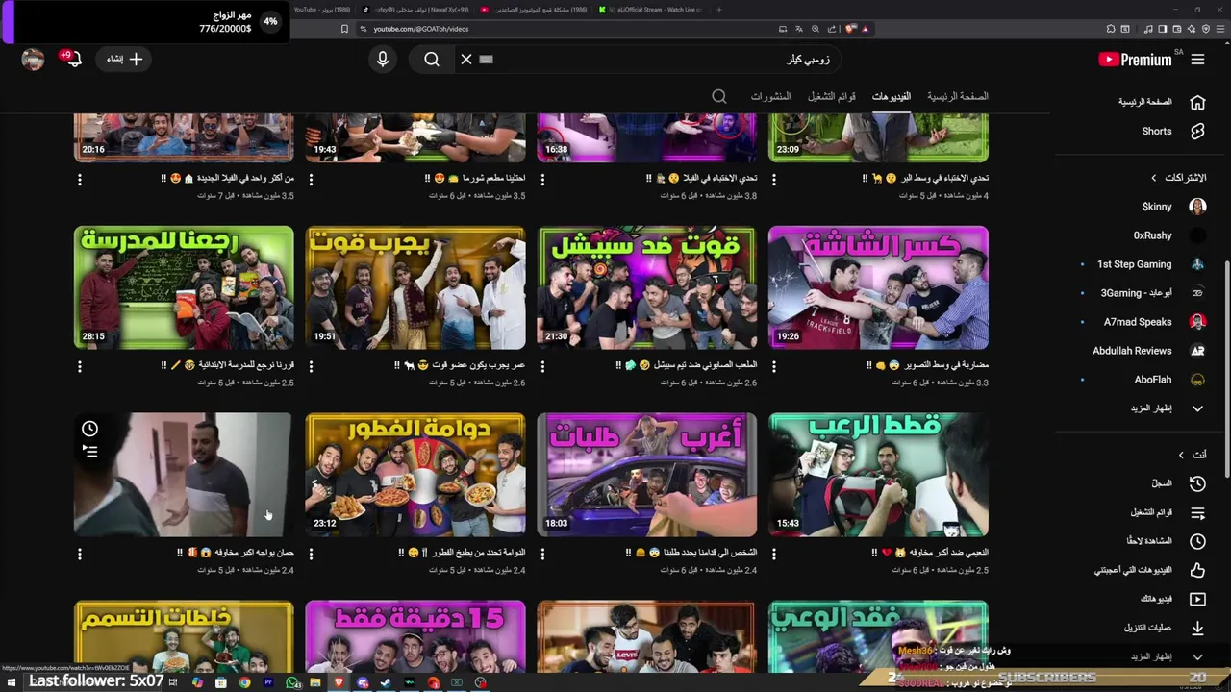Image resolution: width=1231 pixels, height=692 pixels.
Task: Open the المنشورات channel tab
Action: click(770, 96)
